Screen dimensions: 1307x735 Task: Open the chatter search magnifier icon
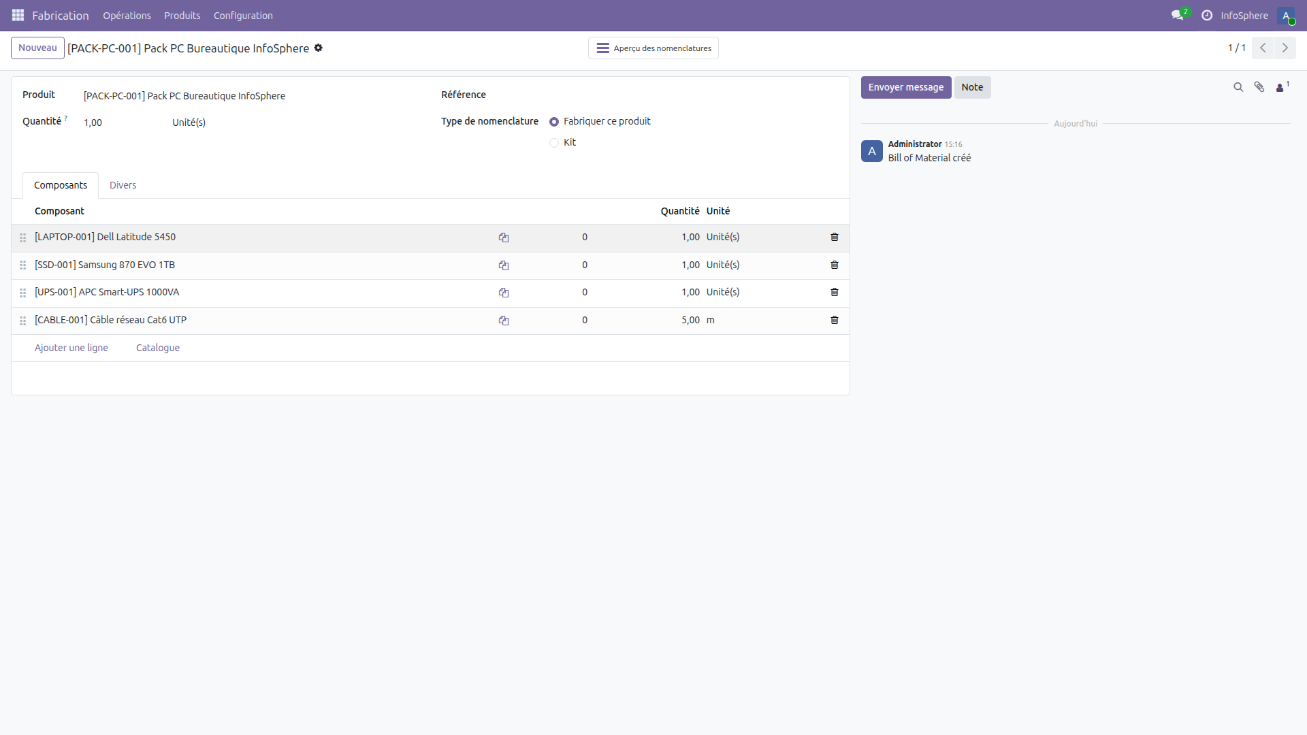pyautogui.click(x=1237, y=87)
